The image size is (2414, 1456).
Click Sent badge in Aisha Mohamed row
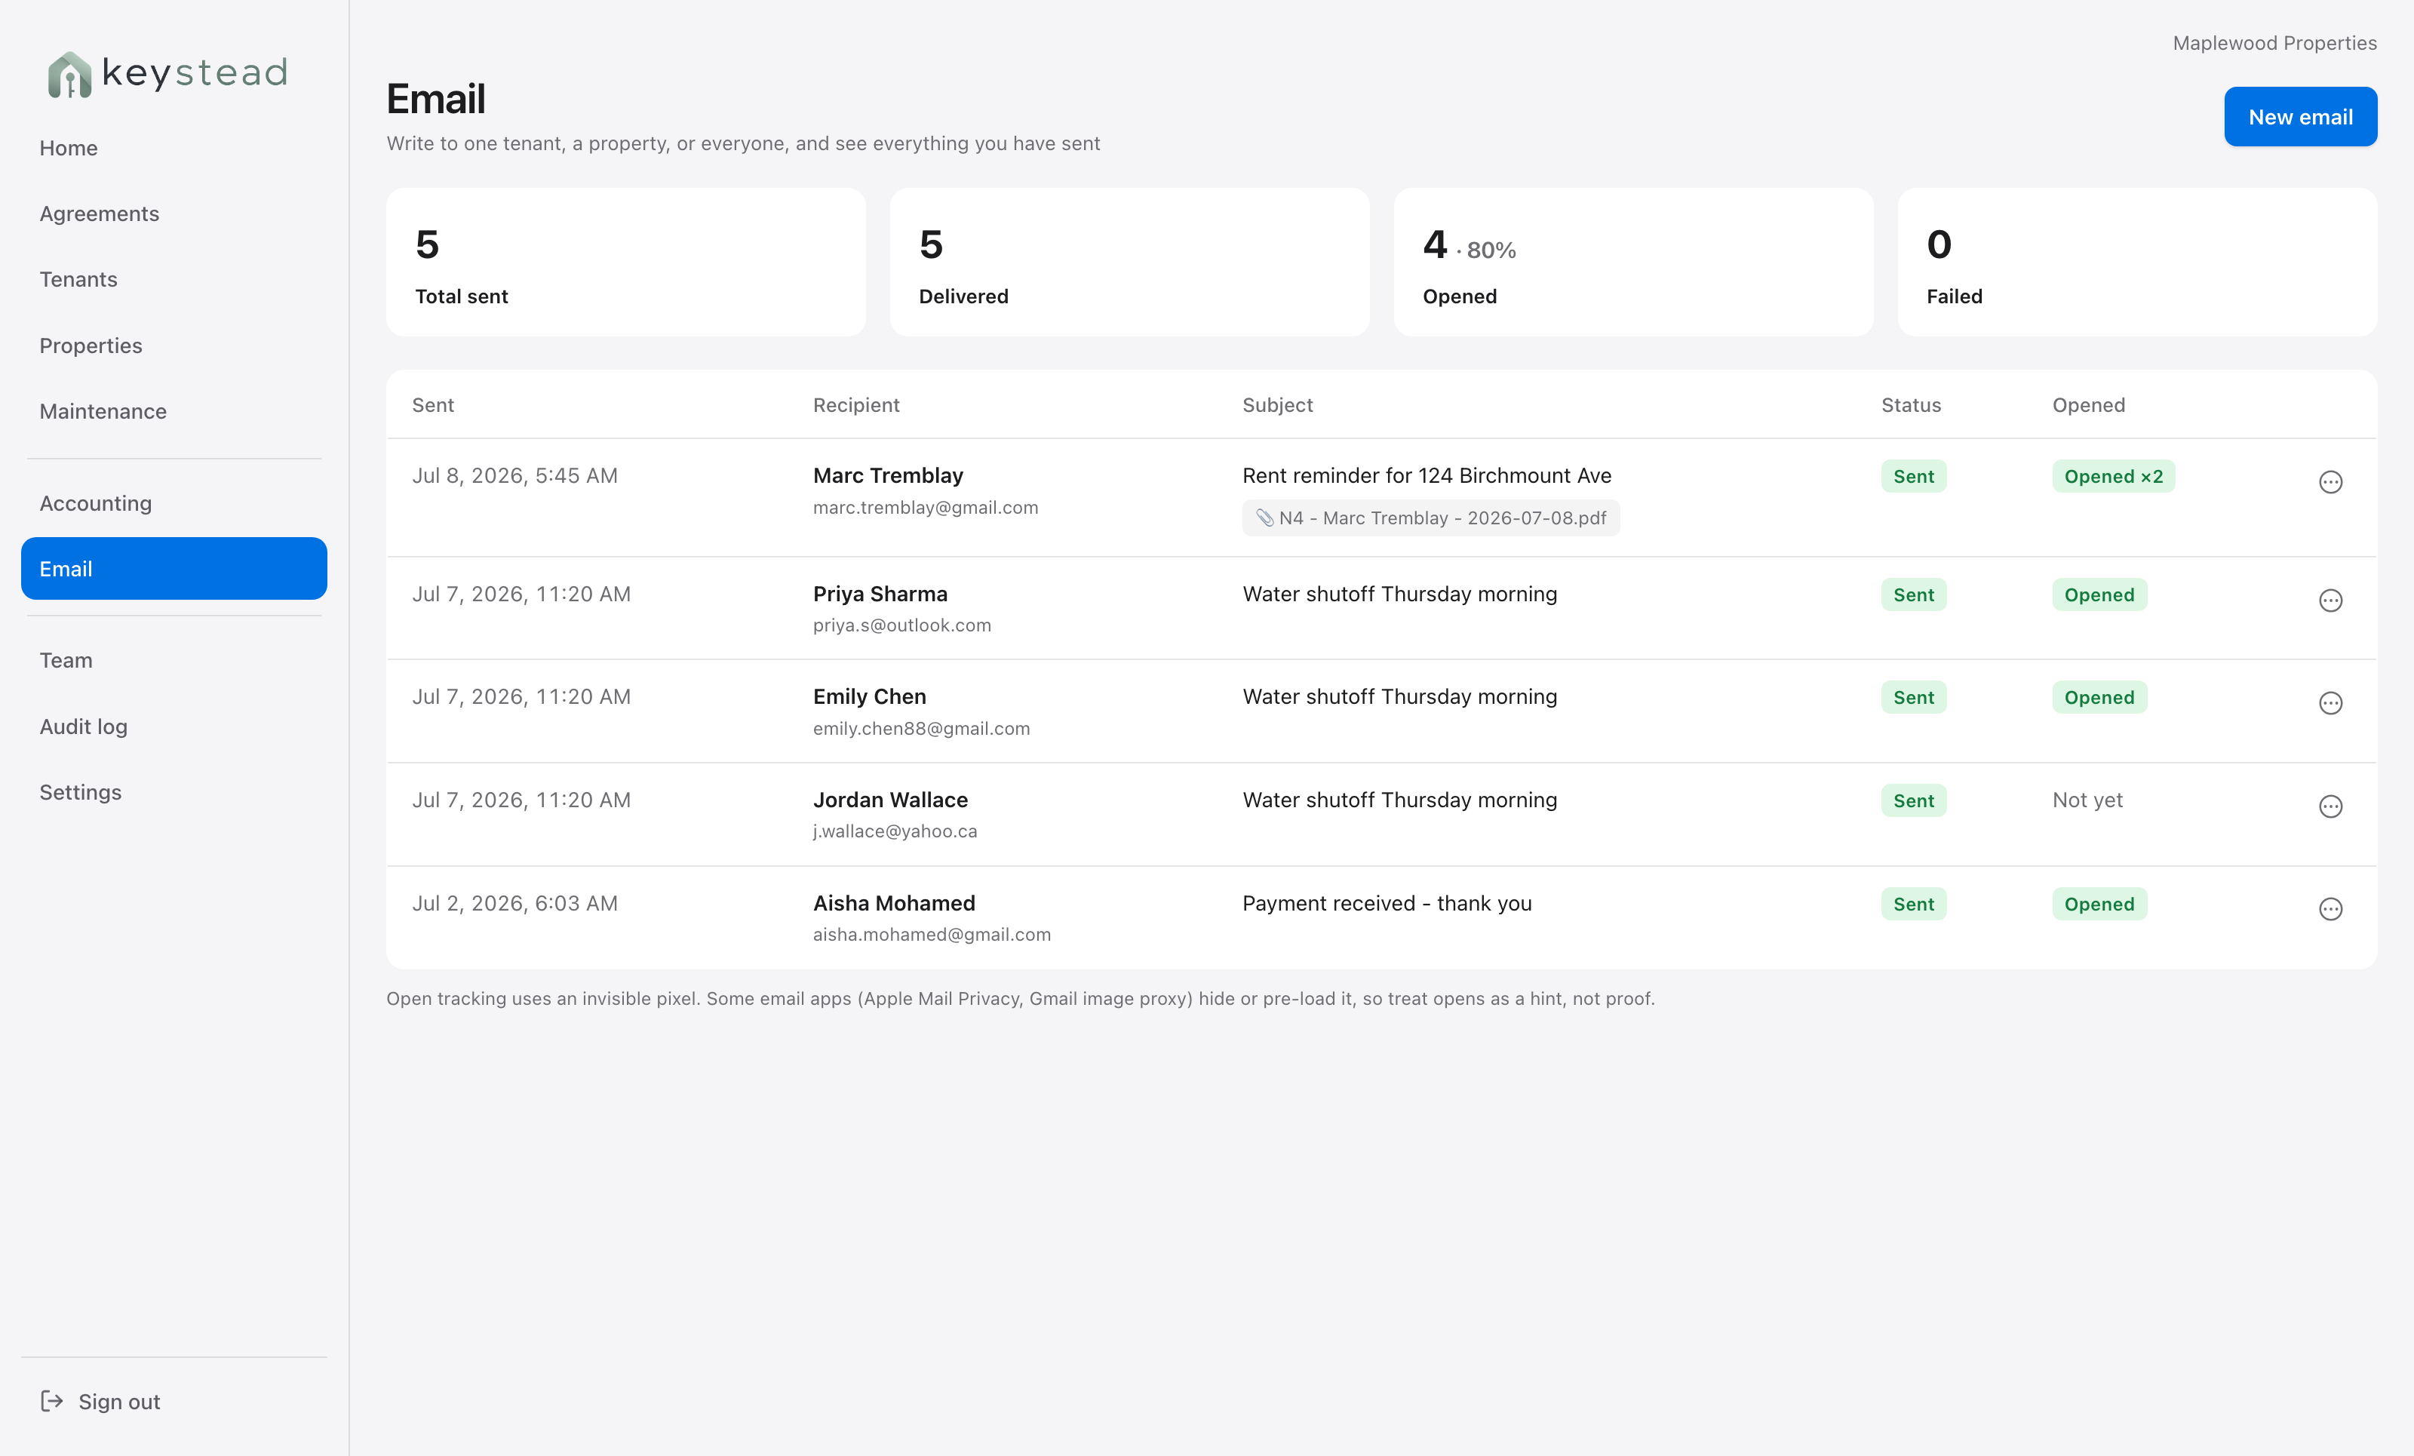coord(1913,905)
